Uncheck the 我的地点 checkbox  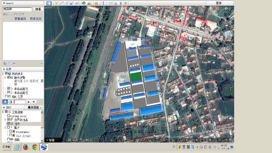point(6,73)
